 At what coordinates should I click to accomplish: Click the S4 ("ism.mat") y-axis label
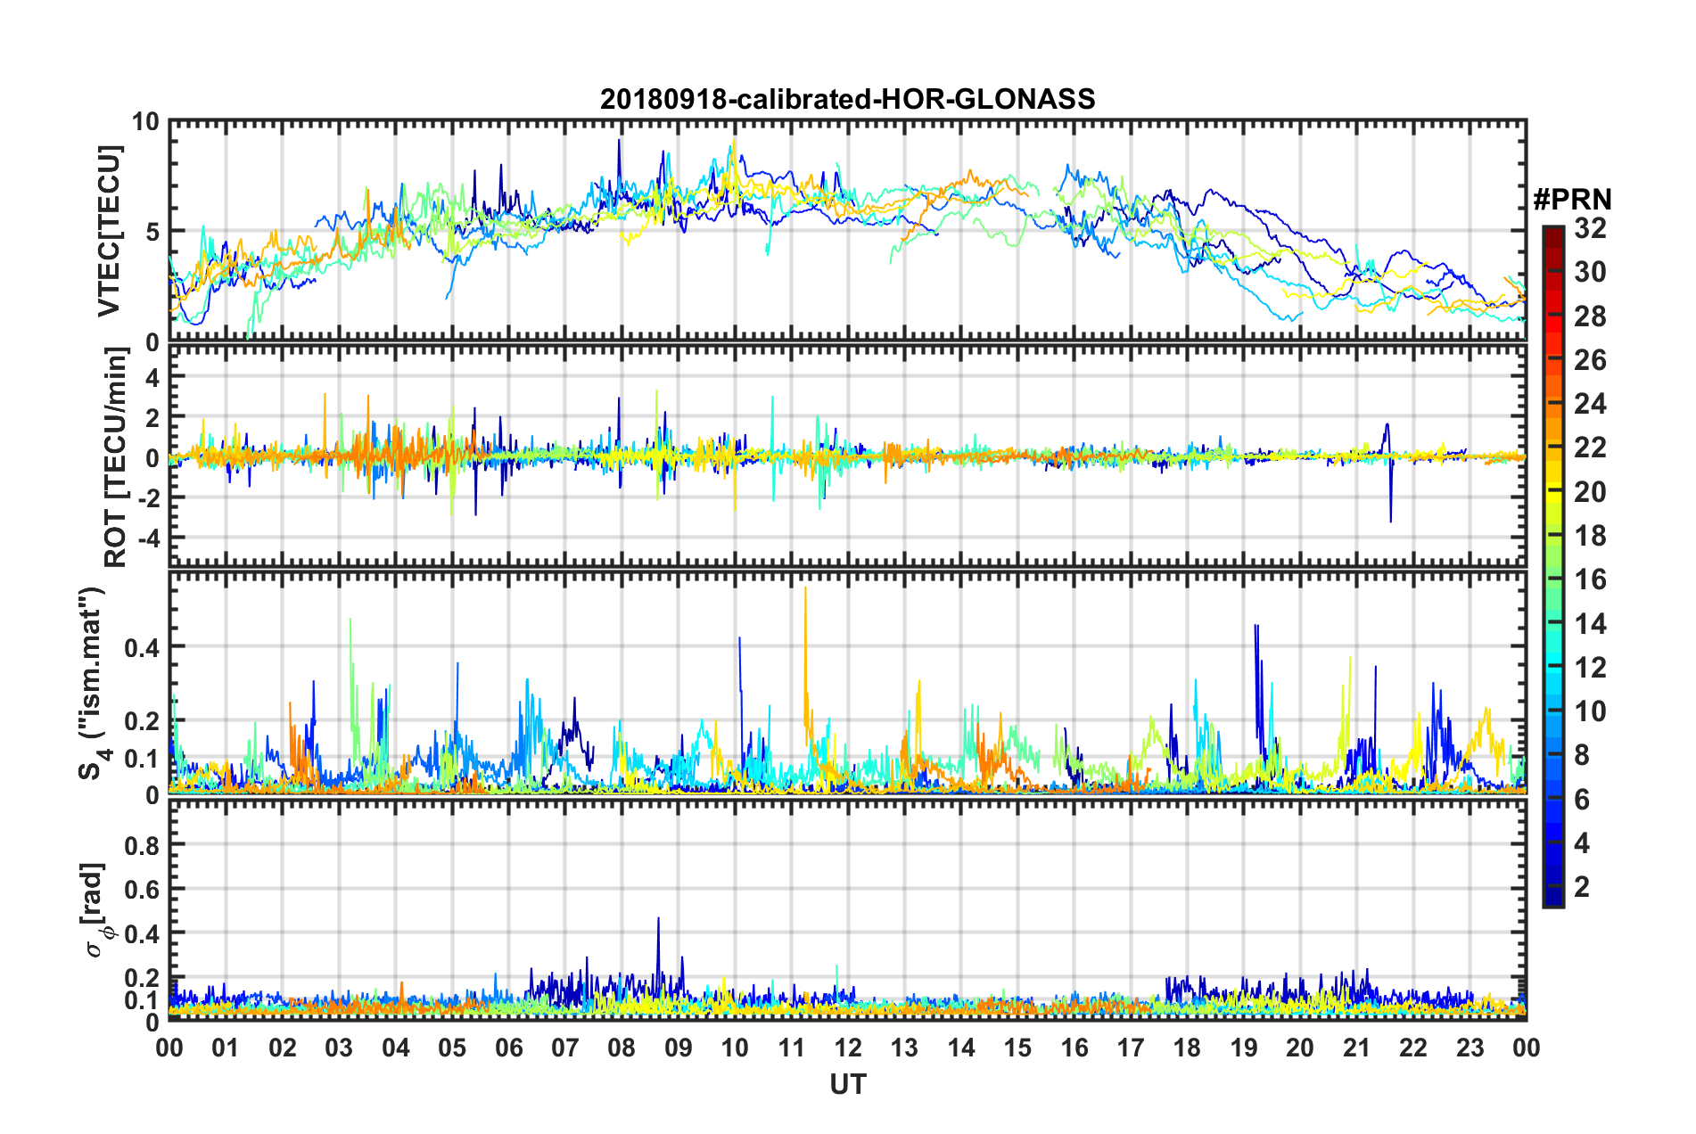[x=95, y=683]
